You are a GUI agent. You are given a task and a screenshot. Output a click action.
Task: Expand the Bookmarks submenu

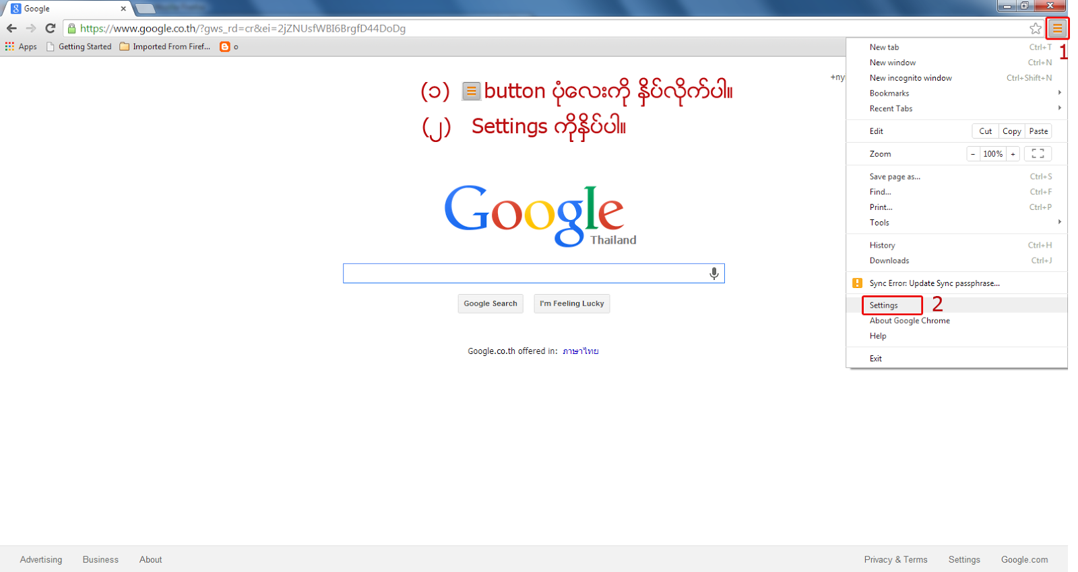(x=957, y=93)
